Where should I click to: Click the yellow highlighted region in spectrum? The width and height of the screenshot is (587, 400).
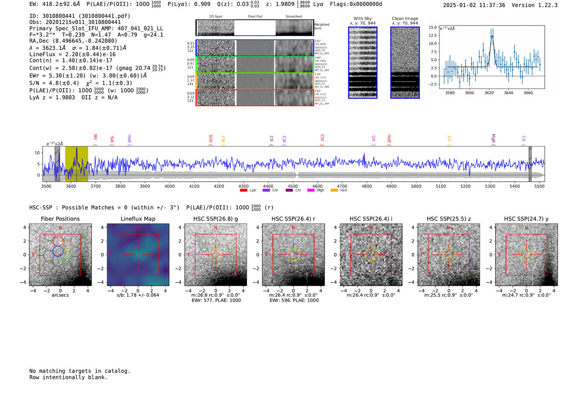tap(76, 164)
